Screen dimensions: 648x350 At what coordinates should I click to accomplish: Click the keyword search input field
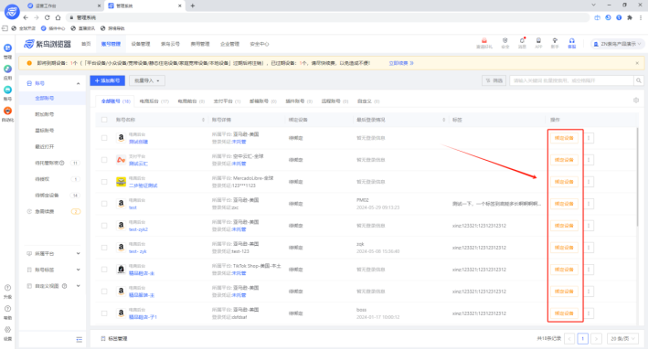click(571, 80)
